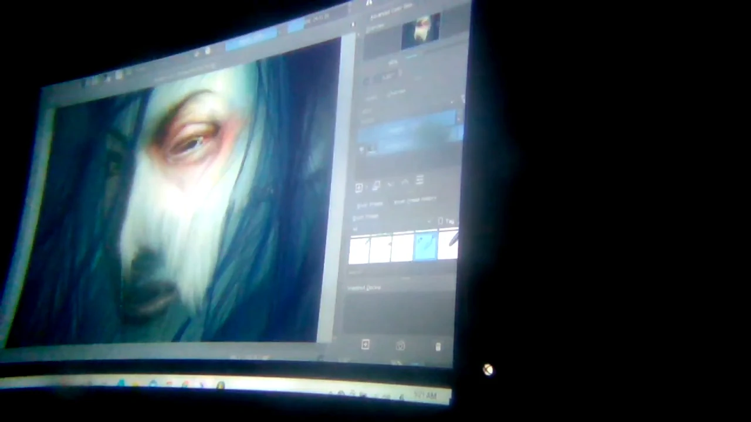
Task: Click the snapshot docker add icon
Action: pyautogui.click(x=365, y=345)
